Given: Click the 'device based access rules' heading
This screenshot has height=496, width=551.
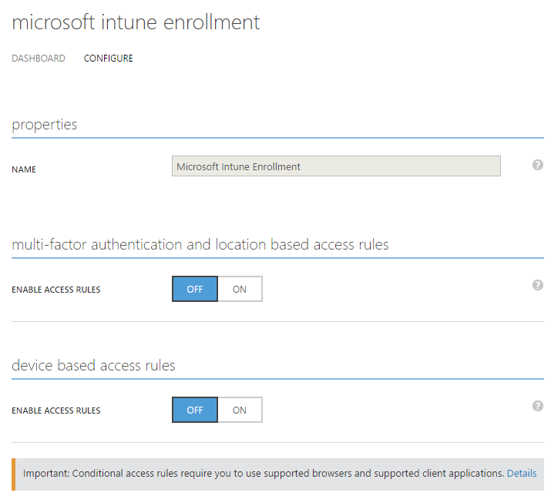Looking at the screenshot, I should pos(93,366).
